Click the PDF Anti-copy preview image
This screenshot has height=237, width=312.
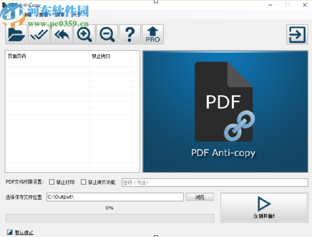[225, 111]
